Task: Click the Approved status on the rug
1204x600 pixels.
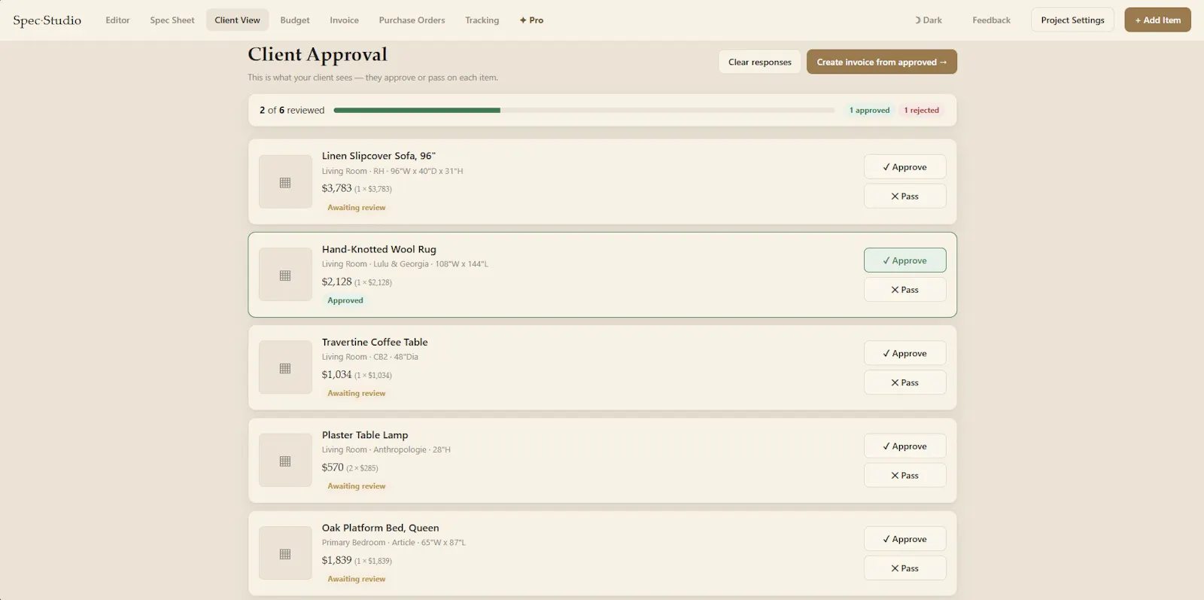Action: coord(345,300)
